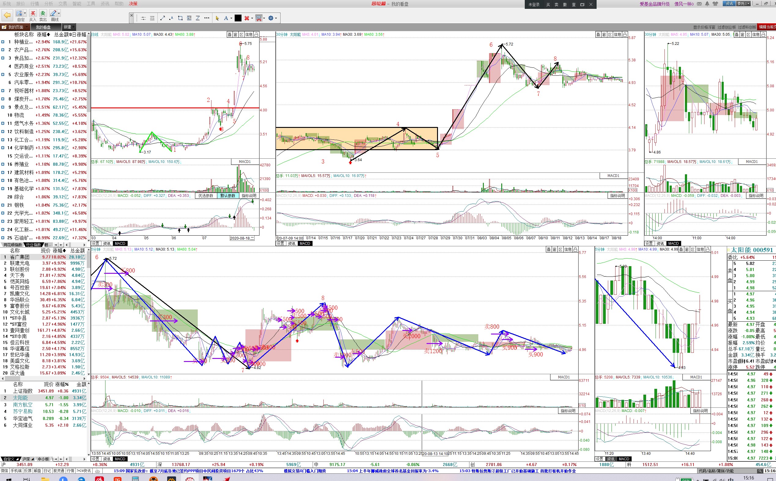776x481 pixels.
Task: Toggle lock icon on daily chart panel
Action: pyautogui.click(x=256, y=34)
